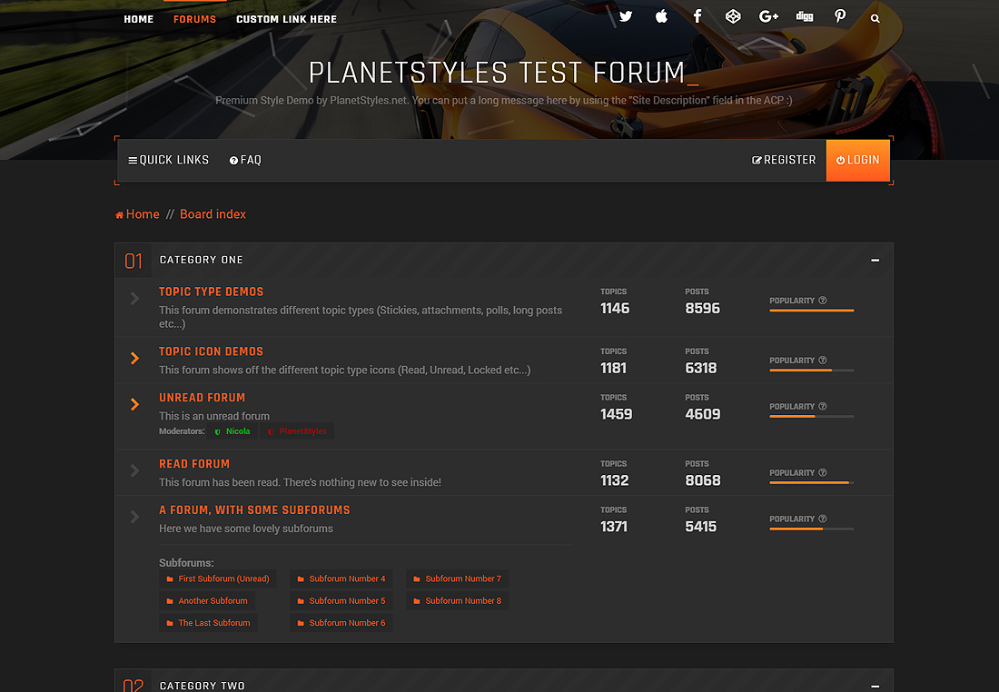999x692 pixels.
Task: Select the Apple icon in the top bar
Action: point(661,16)
